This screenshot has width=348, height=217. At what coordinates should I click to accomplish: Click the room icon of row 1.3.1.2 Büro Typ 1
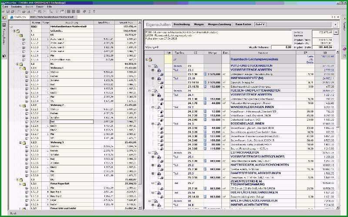click(x=27, y=192)
